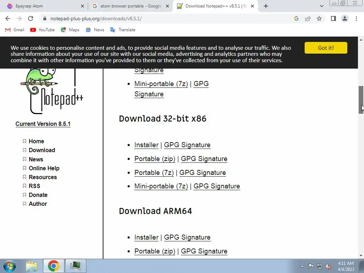The height and width of the screenshot is (273, 364).
Task: Download 32-bit Mini-portable (7z)
Action: (161, 186)
